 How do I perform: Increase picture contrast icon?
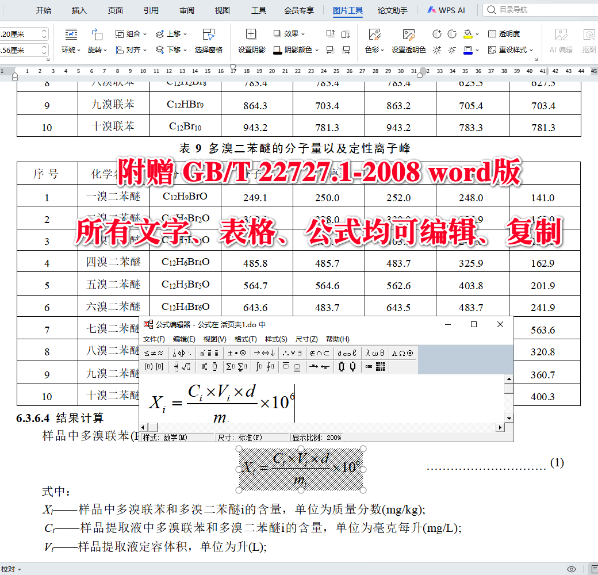click(x=437, y=34)
